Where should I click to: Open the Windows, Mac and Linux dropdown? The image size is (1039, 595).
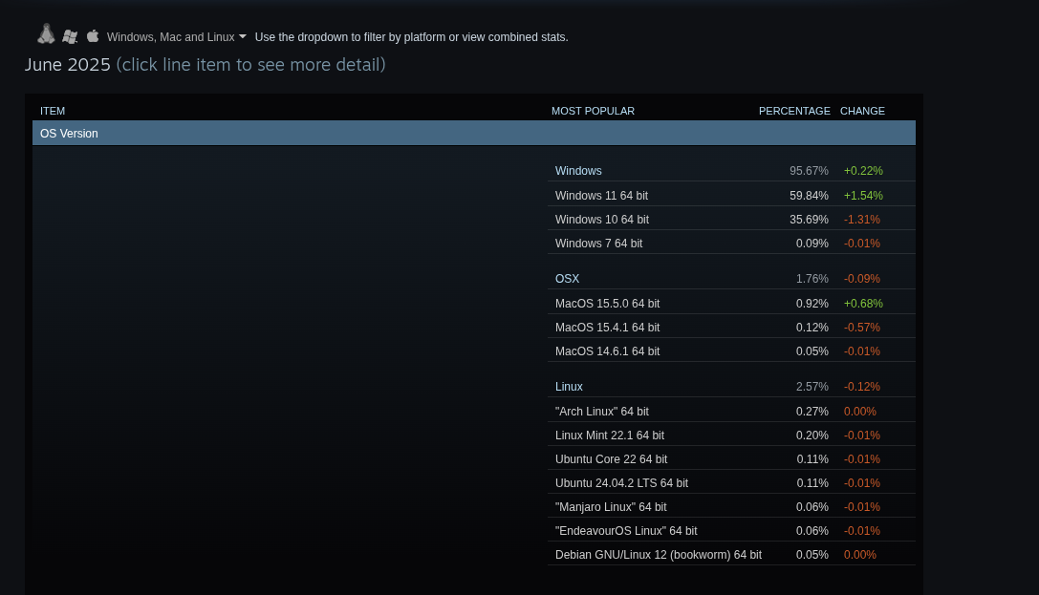pyautogui.click(x=176, y=37)
